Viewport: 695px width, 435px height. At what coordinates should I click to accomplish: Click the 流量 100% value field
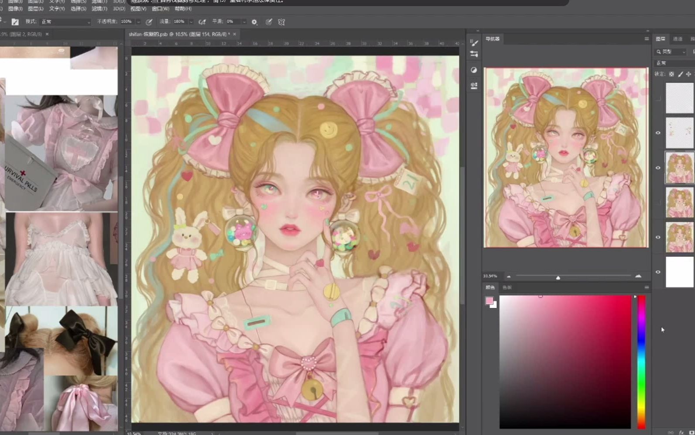[180, 22]
